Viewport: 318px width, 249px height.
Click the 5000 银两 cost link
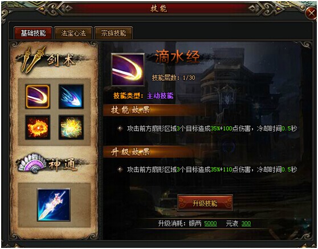click(210, 223)
